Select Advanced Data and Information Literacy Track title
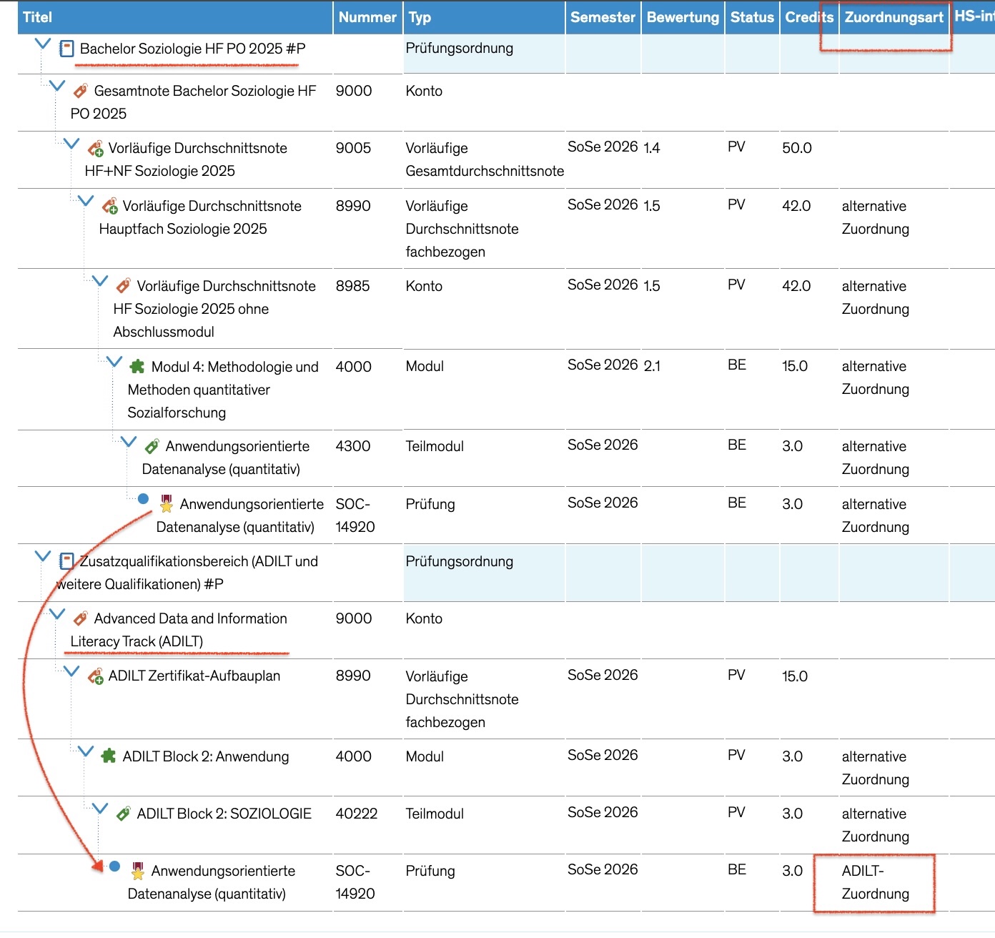The image size is (995, 938). point(179,630)
